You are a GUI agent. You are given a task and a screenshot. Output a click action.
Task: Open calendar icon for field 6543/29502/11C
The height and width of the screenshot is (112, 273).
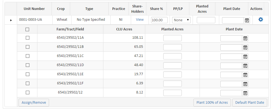245,56
